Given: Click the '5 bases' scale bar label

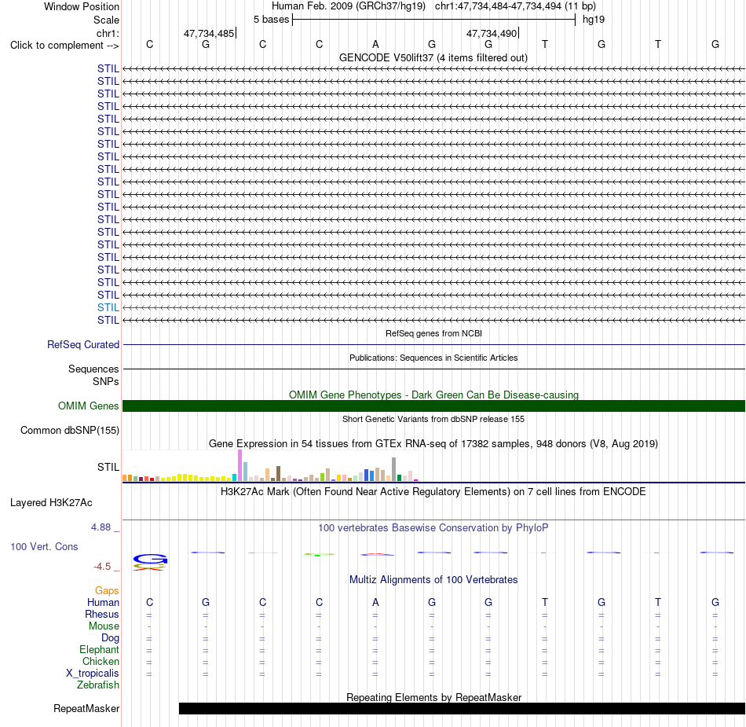Looking at the screenshot, I should click(x=271, y=20).
